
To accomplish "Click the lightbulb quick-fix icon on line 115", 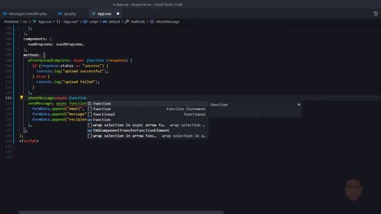I will 21,97.
